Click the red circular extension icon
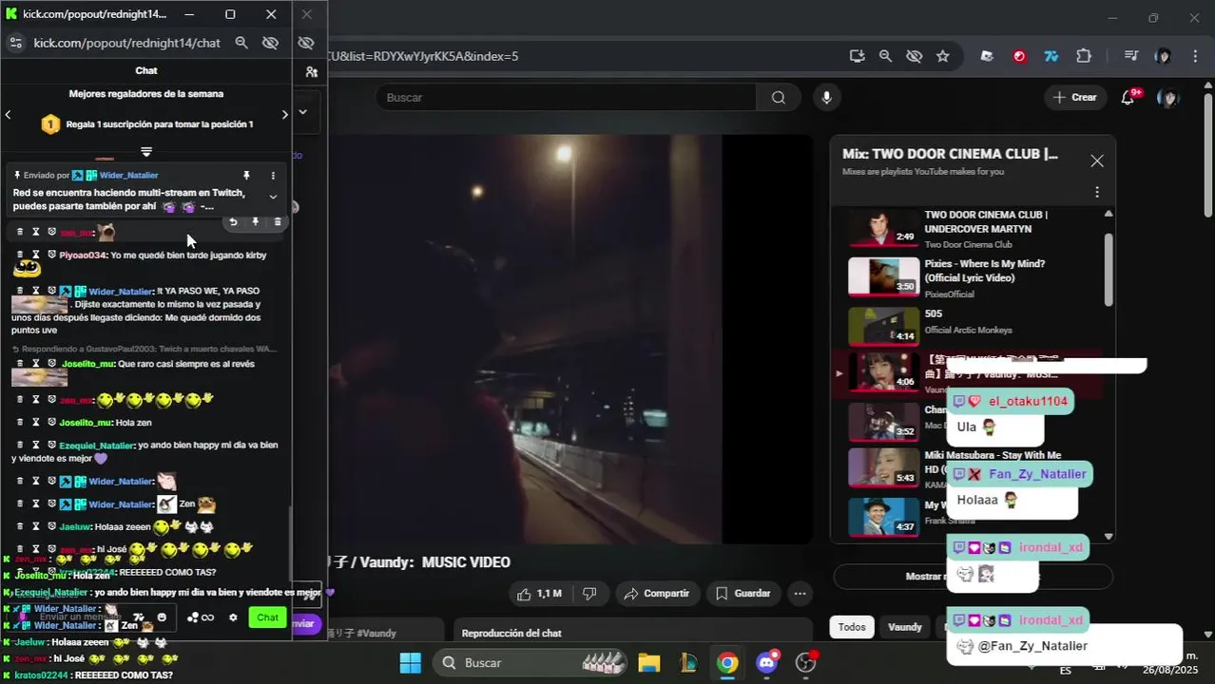 point(1019,56)
